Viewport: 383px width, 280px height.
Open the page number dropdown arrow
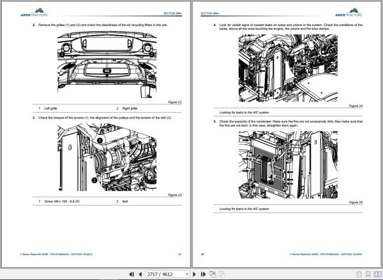pyautogui.click(x=187, y=274)
